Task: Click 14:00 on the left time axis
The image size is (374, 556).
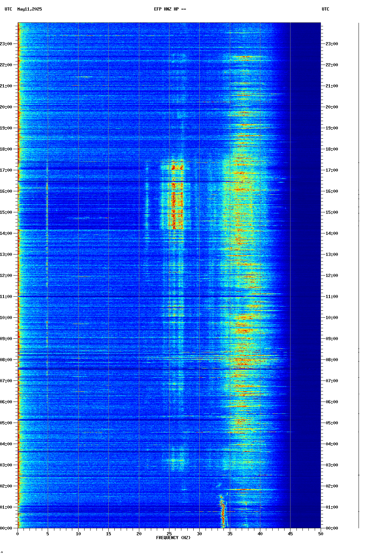Action: 6,233
